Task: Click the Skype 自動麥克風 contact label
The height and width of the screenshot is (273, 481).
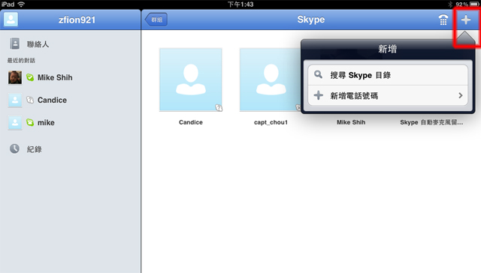Action: [431, 122]
